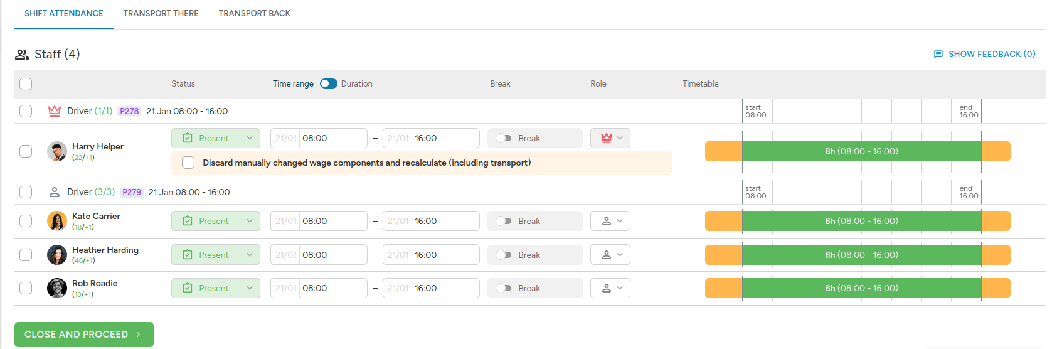Viewport: 1052px width, 349px height.
Task: Click the P278 position tag
Action: 129,111
